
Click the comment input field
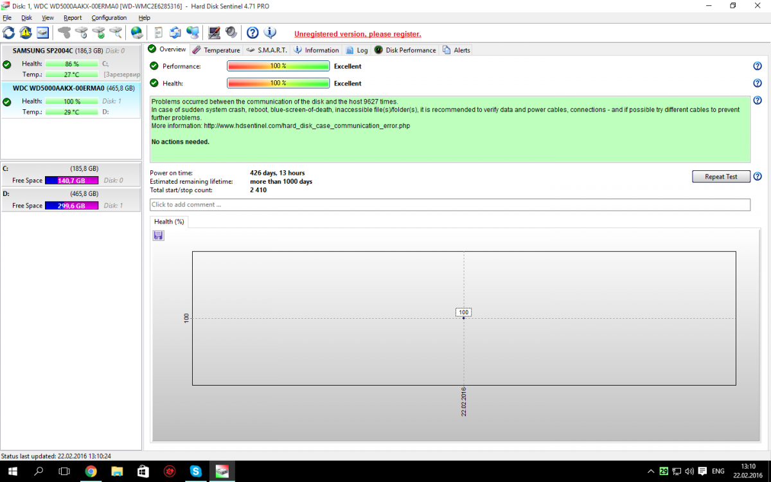tap(450, 205)
